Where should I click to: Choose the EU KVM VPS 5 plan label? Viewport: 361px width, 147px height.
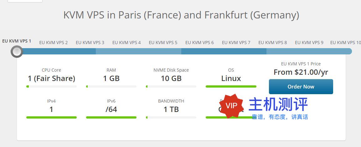tap(163, 43)
